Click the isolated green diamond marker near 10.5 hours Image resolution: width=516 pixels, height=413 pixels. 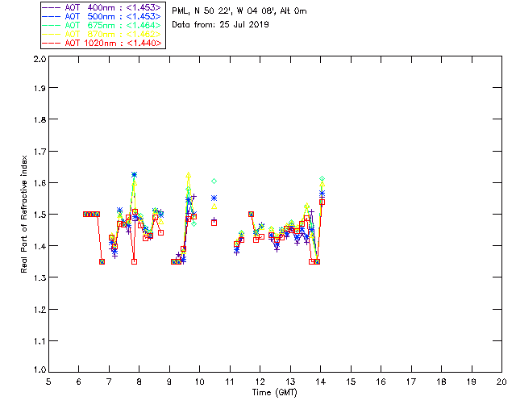[214, 181]
